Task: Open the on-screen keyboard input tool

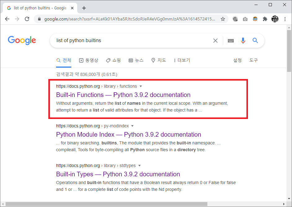Action: coord(231,41)
